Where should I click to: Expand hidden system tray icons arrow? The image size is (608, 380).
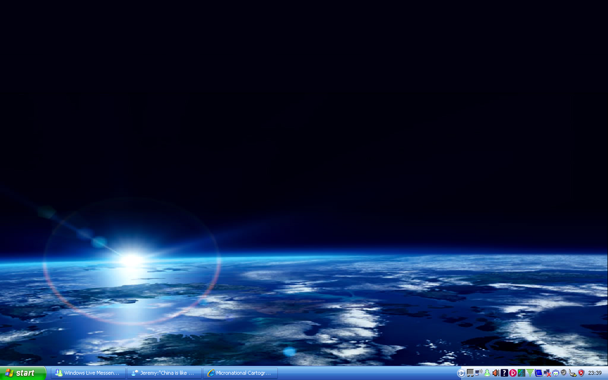click(461, 373)
